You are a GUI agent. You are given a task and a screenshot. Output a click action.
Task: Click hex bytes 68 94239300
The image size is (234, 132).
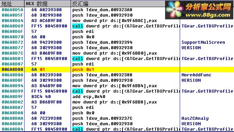[x=46, y=42]
